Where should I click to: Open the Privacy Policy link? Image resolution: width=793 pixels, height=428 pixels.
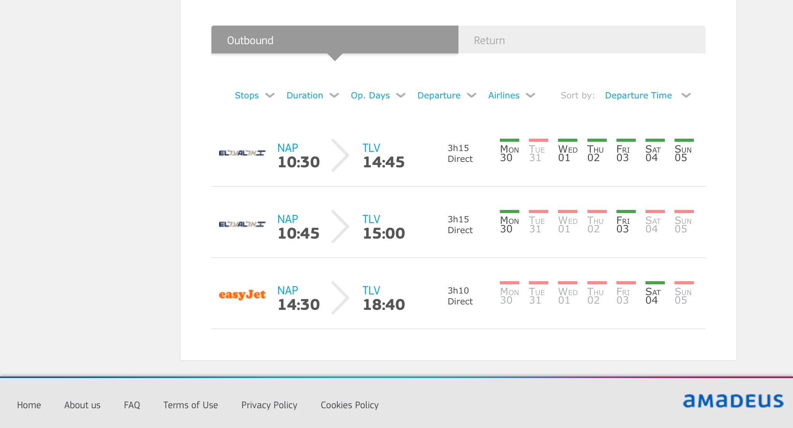tap(269, 405)
